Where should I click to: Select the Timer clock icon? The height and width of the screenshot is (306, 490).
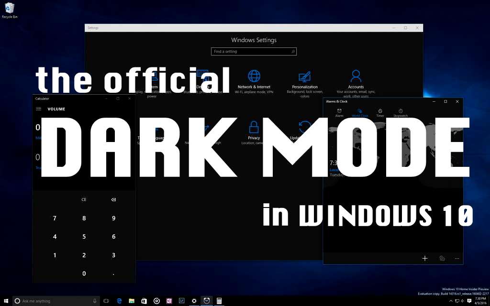pos(379,113)
